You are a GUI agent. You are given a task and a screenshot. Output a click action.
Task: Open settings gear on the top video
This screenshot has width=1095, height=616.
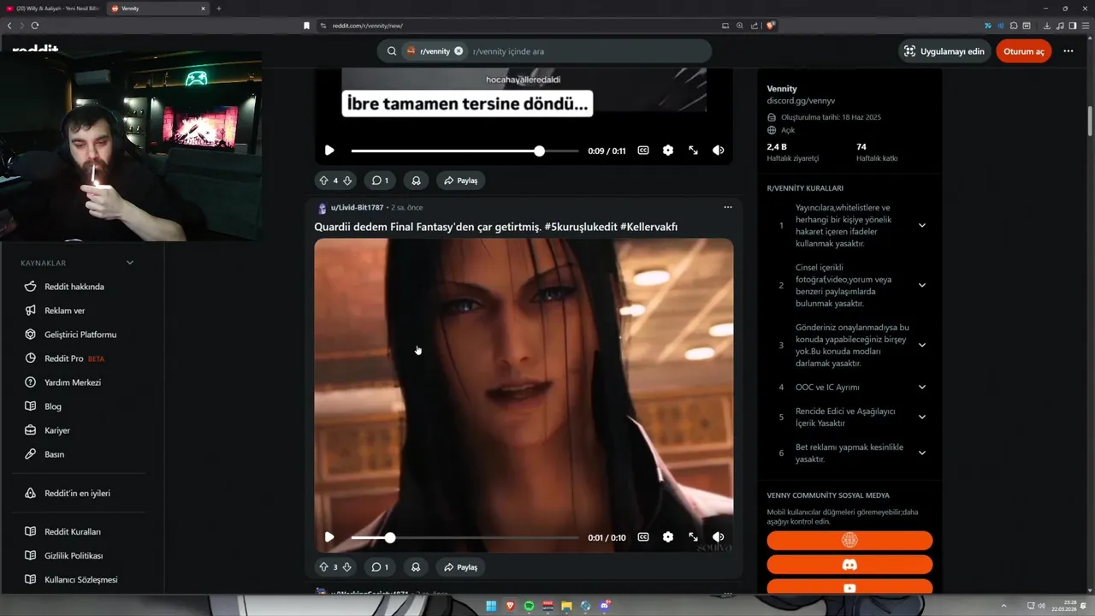pos(668,151)
